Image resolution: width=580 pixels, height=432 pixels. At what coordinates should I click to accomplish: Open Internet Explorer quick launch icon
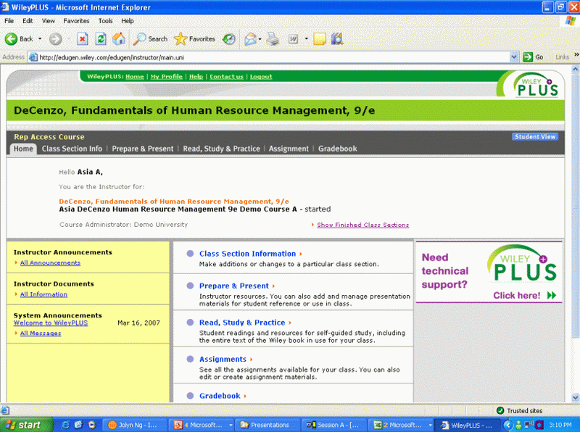coord(65,425)
